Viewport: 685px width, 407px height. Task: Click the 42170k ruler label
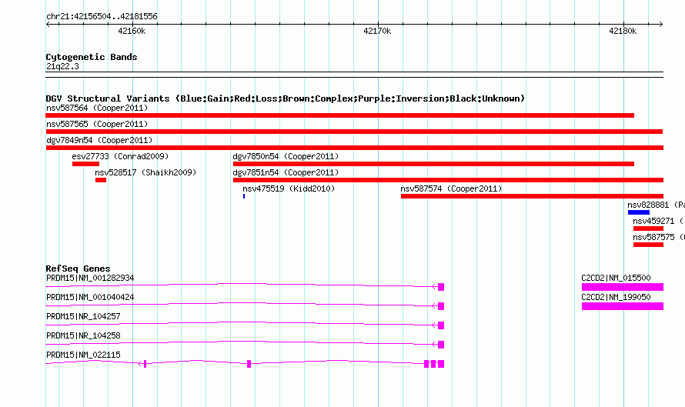click(377, 31)
